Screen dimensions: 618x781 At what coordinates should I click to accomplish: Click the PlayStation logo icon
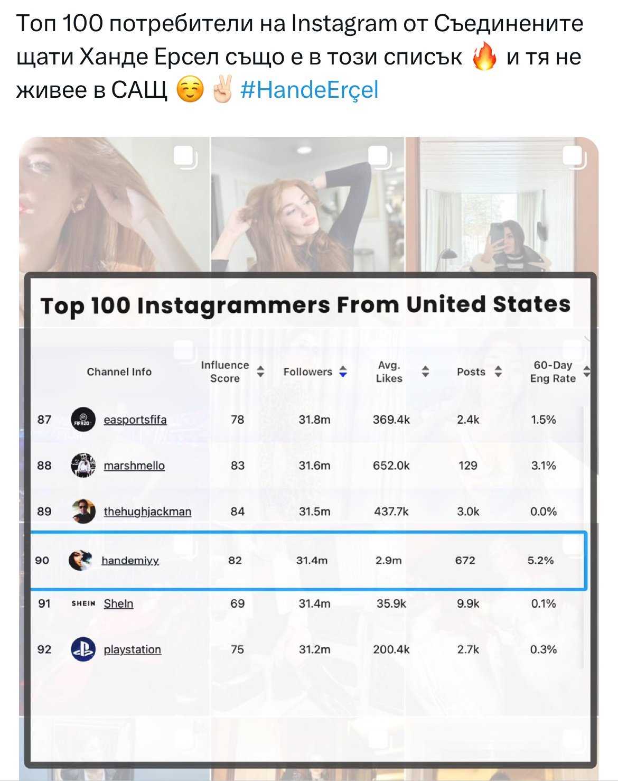[83, 649]
